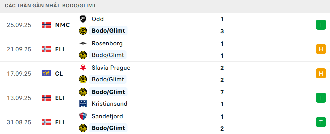
Task: Click the 31.08.25 match date
Action: point(19,122)
